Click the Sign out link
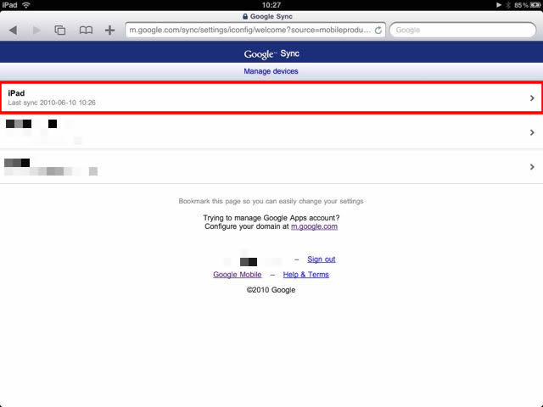Image resolution: width=543 pixels, height=407 pixels. [x=322, y=259]
